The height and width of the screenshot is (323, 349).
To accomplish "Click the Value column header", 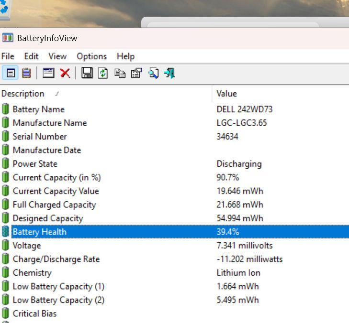I will [x=226, y=94].
